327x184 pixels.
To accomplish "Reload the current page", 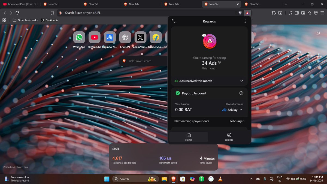I will (17, 13).
